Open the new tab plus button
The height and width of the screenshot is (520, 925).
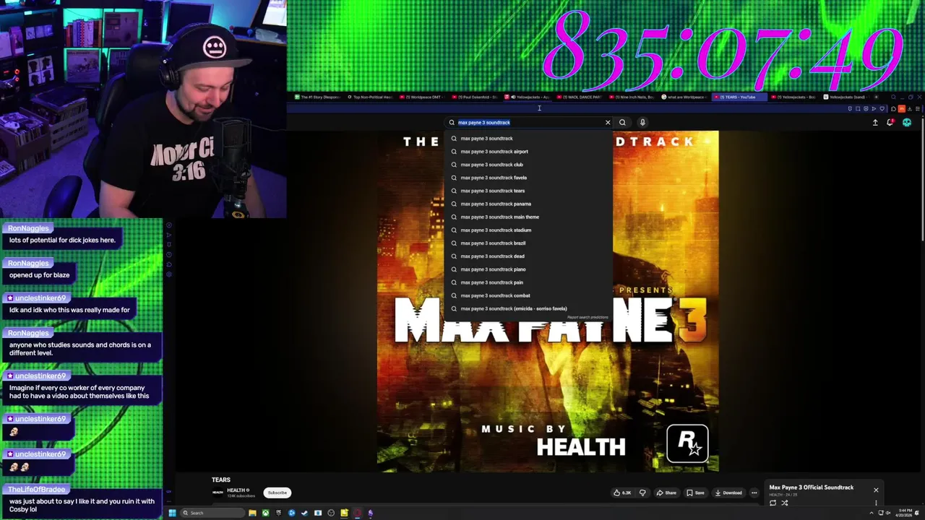pyautogui.click(x=877, y=97)
